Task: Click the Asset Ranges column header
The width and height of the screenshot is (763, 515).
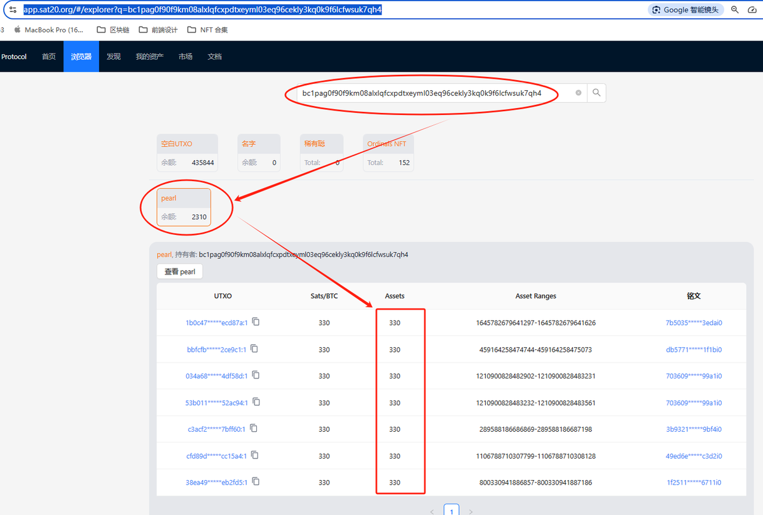Action: 536,296
